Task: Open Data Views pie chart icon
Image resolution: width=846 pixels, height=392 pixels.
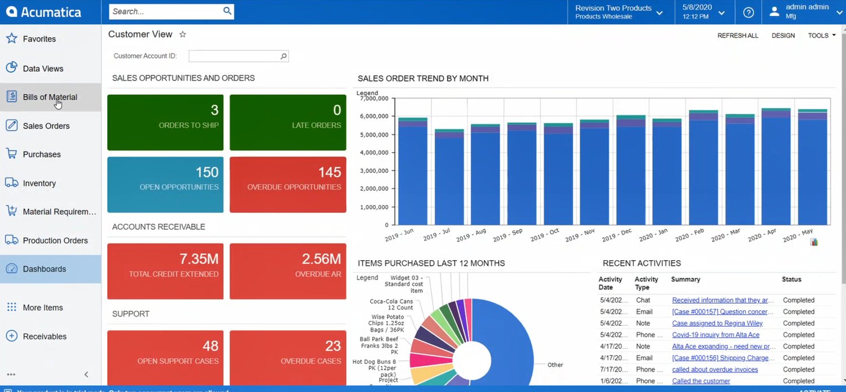Action: pyautogui.click(x=11, y=68)
